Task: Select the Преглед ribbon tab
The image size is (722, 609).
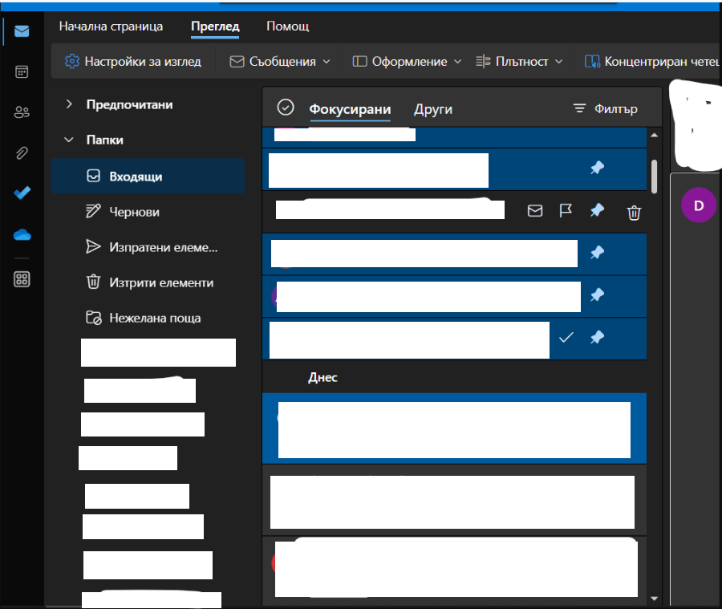Action: click(x=215, y=26)
